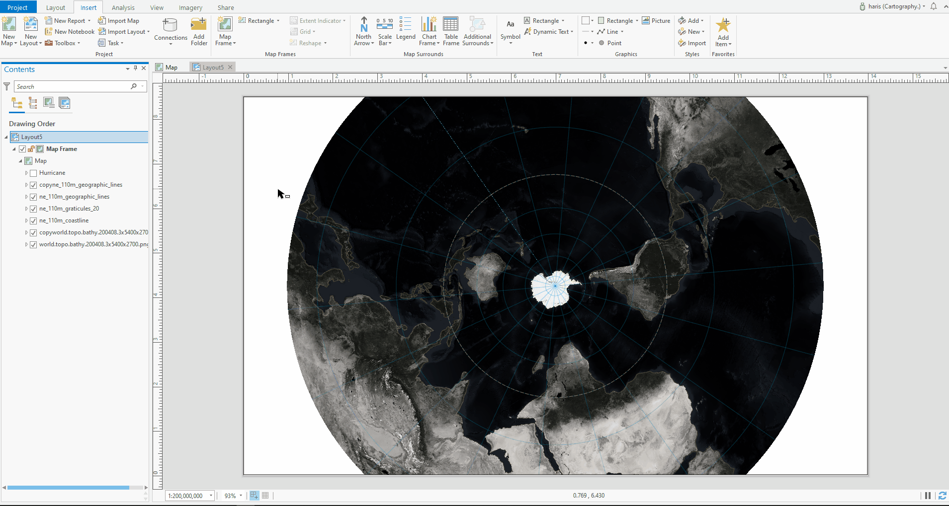This screenshot has height=506, width=949.
Task: Expand the Hurricane layer
Action: coord(26,173)
